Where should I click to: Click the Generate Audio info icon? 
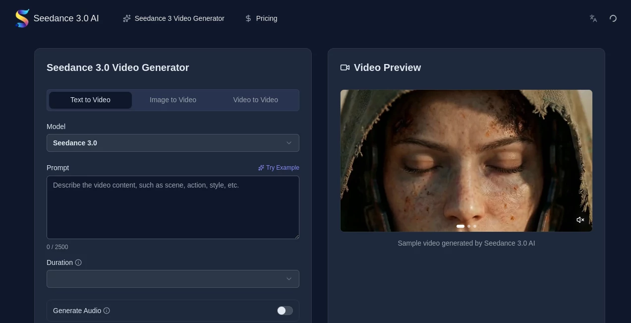(x=107, y=311)
